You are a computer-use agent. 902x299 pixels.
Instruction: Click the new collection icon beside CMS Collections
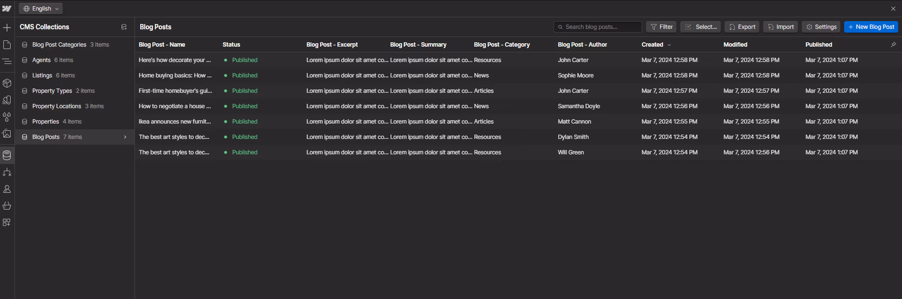click(124, 27)
